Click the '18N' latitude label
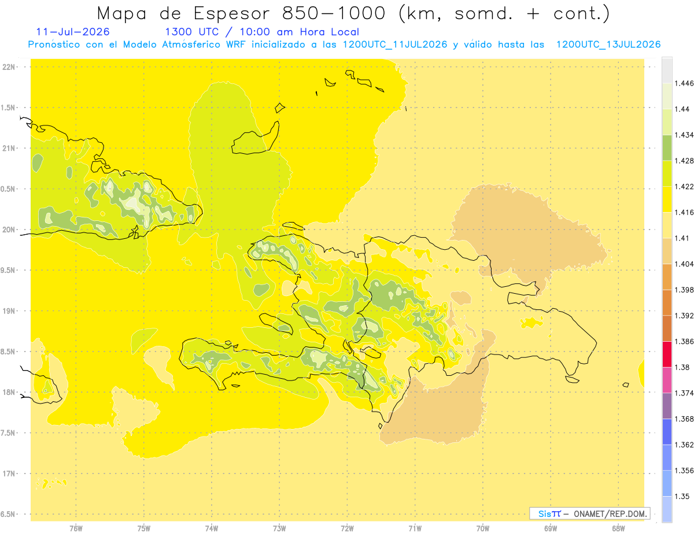 point(9,393)
